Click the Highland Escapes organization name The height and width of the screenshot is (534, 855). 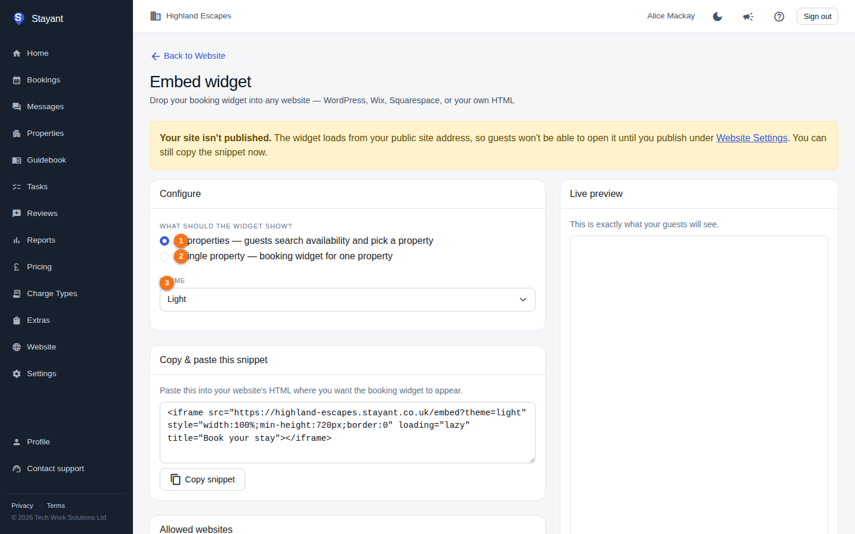click(x=198, y=16)
